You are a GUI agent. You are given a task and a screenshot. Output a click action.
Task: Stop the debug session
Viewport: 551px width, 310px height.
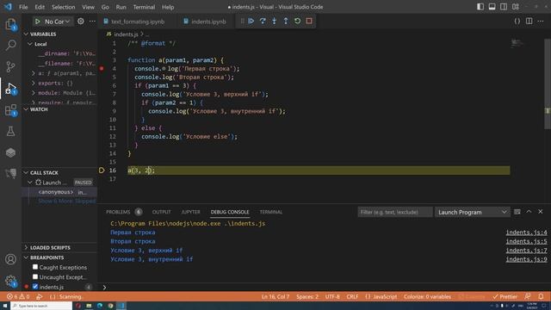pos(309,21)
